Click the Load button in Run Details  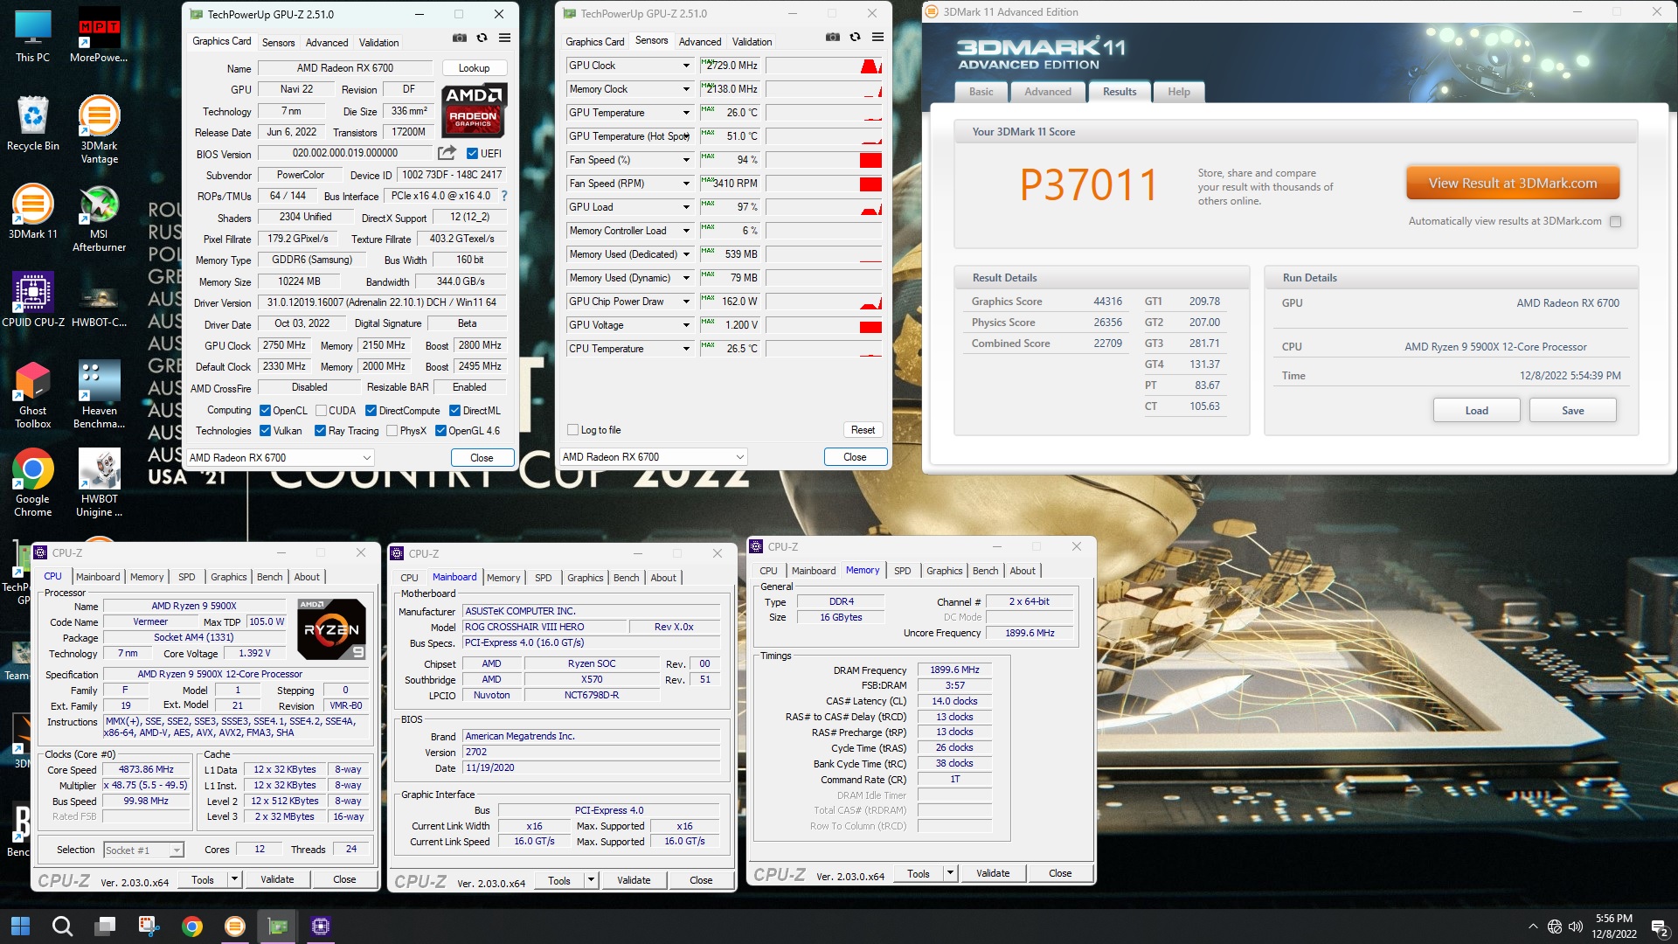1476,411
